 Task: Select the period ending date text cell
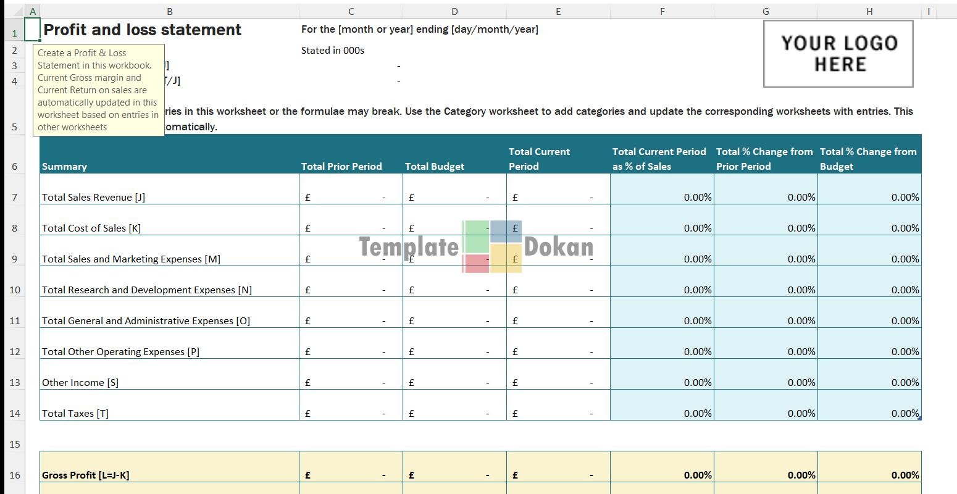pos(420,30)
